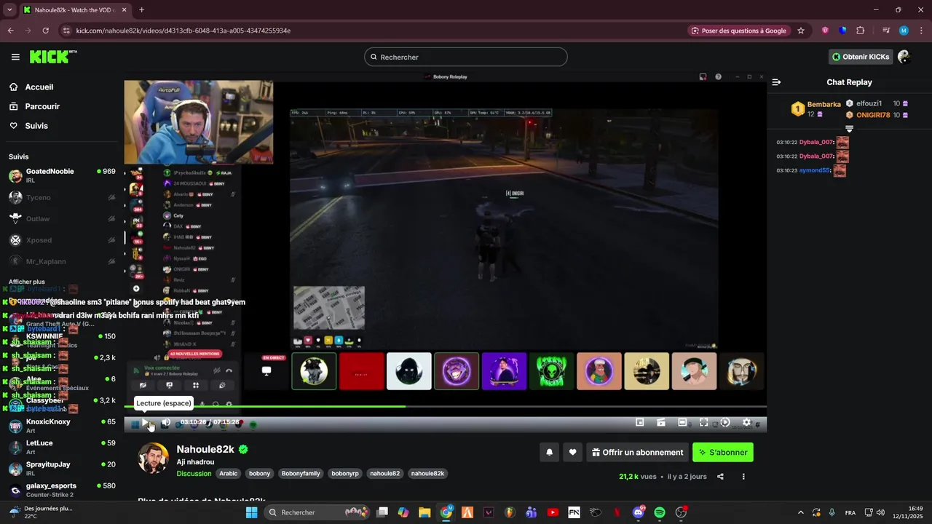The height and width of the screenshot is (524, 932).
Task: View site information icon in the address bar
Action: point(66,31)
